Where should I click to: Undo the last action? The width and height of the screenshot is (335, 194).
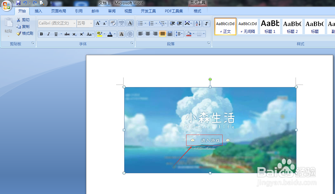[25, 3]
